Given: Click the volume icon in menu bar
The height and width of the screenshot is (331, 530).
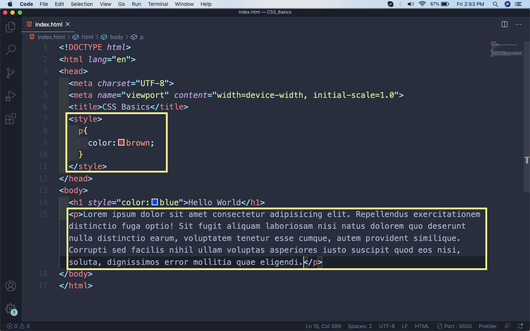Looking at the screenshot, I should [x=411, y=4].
